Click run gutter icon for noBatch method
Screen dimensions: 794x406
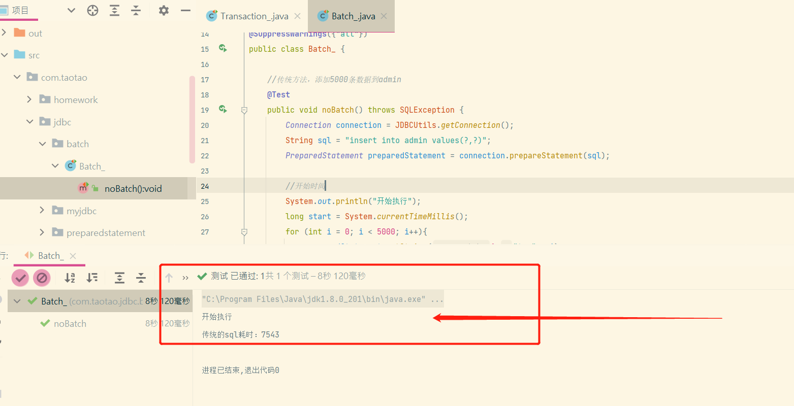click(223, 109)
